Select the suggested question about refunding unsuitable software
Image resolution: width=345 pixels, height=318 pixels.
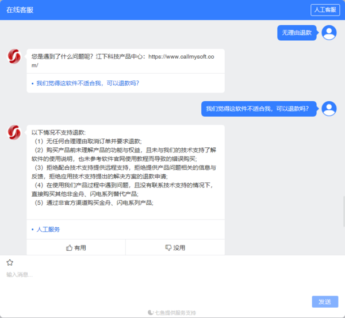[87, 83]
